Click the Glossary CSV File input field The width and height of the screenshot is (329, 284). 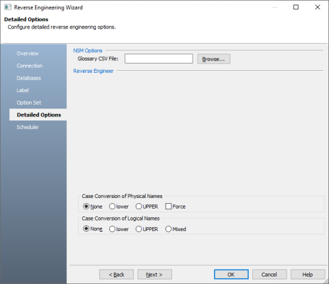click(x=159, y=59)
